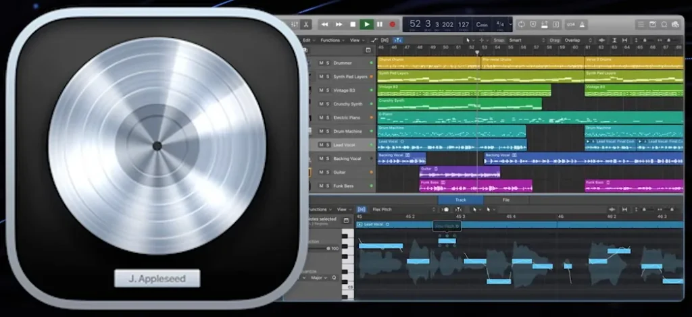
Task: Toggle the Metronome click button
Action: click(582, 25)
